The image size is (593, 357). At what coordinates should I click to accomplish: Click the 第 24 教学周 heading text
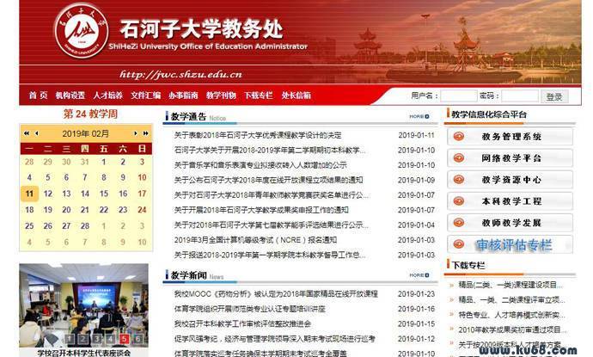click(x=90, y=114)
